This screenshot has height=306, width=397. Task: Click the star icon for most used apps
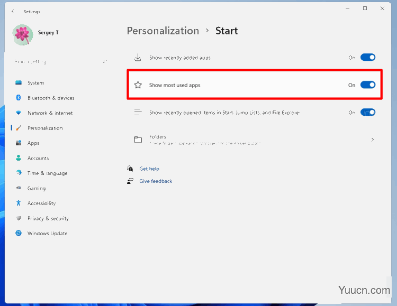[x=138, y=85]
